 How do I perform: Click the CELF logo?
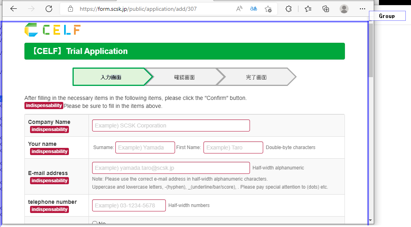tap(52, 30)
